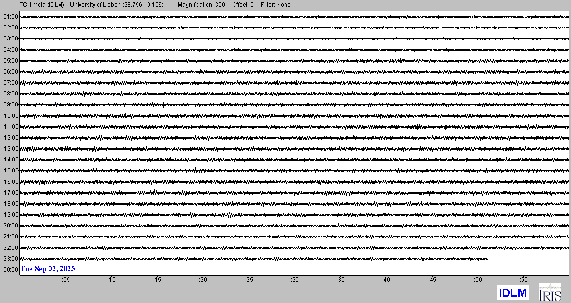Click the Magnification: 300 header text
Screen dimensions: 571x303
tap(201, 5)
